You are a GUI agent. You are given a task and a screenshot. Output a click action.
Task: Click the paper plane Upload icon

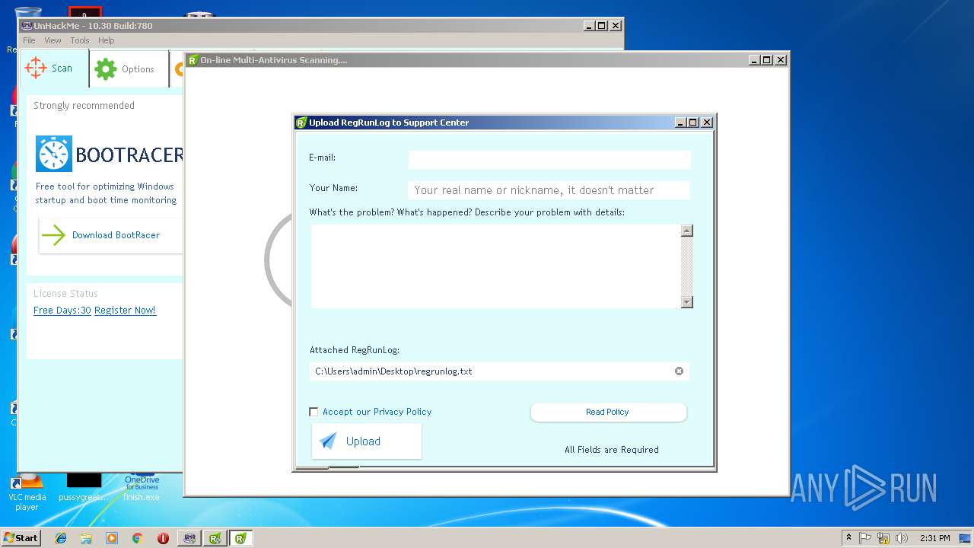[x=328, y=441]
